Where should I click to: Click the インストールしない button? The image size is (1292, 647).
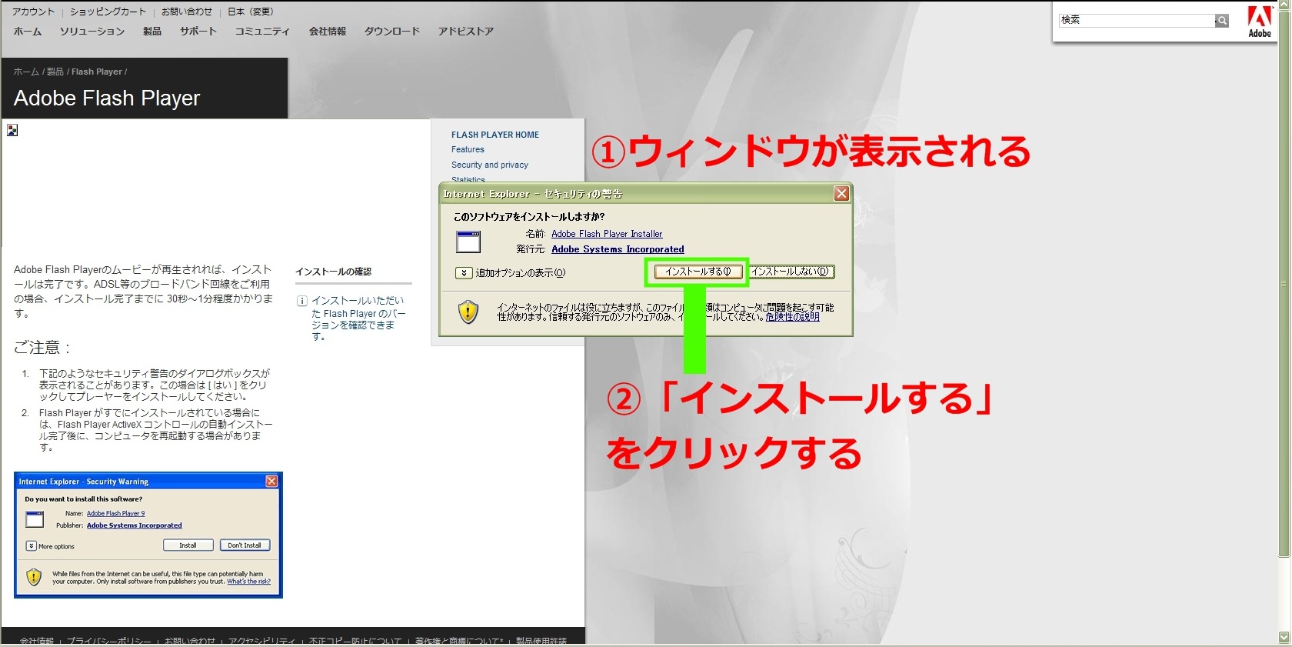point(791,272)
